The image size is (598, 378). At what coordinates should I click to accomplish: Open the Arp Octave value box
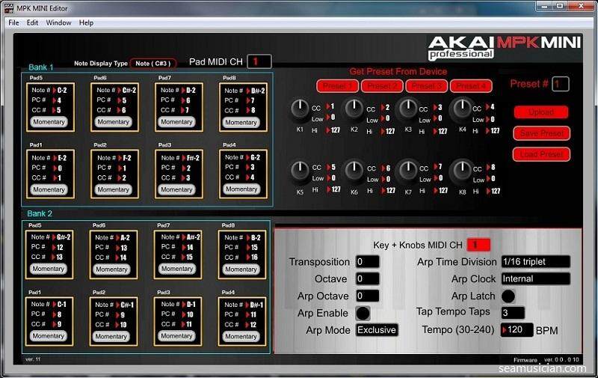coord(368,296)
